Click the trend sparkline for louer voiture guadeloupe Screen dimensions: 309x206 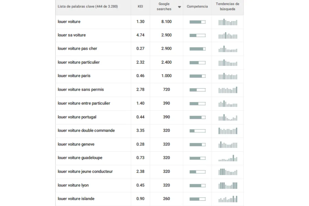(228, 158)
